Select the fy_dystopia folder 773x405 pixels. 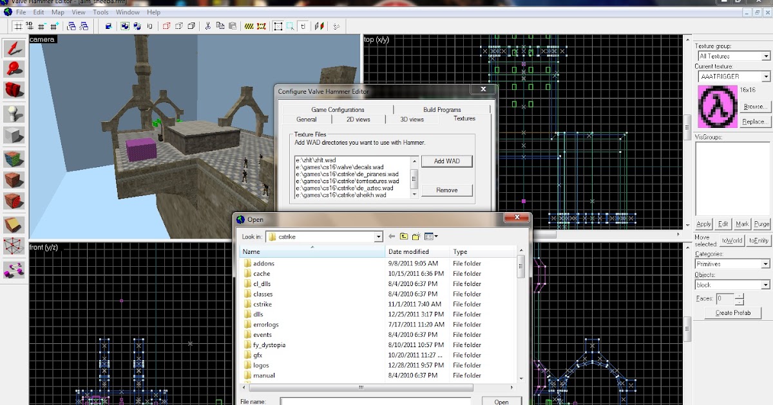coord(269,345)
